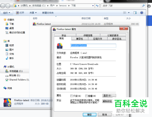Image resolution: width=152 pixels, height=117 pixels.
Task: Switch to the 常规 tab
Action: [63, 39]
